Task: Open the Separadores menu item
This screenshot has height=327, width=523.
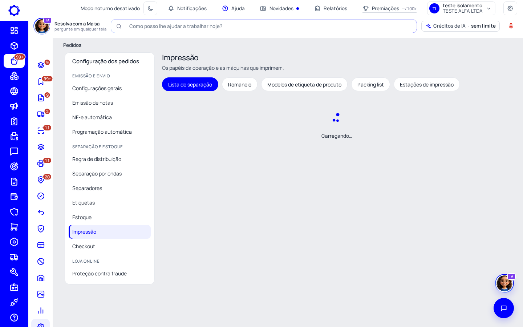Action: (110, 188)
